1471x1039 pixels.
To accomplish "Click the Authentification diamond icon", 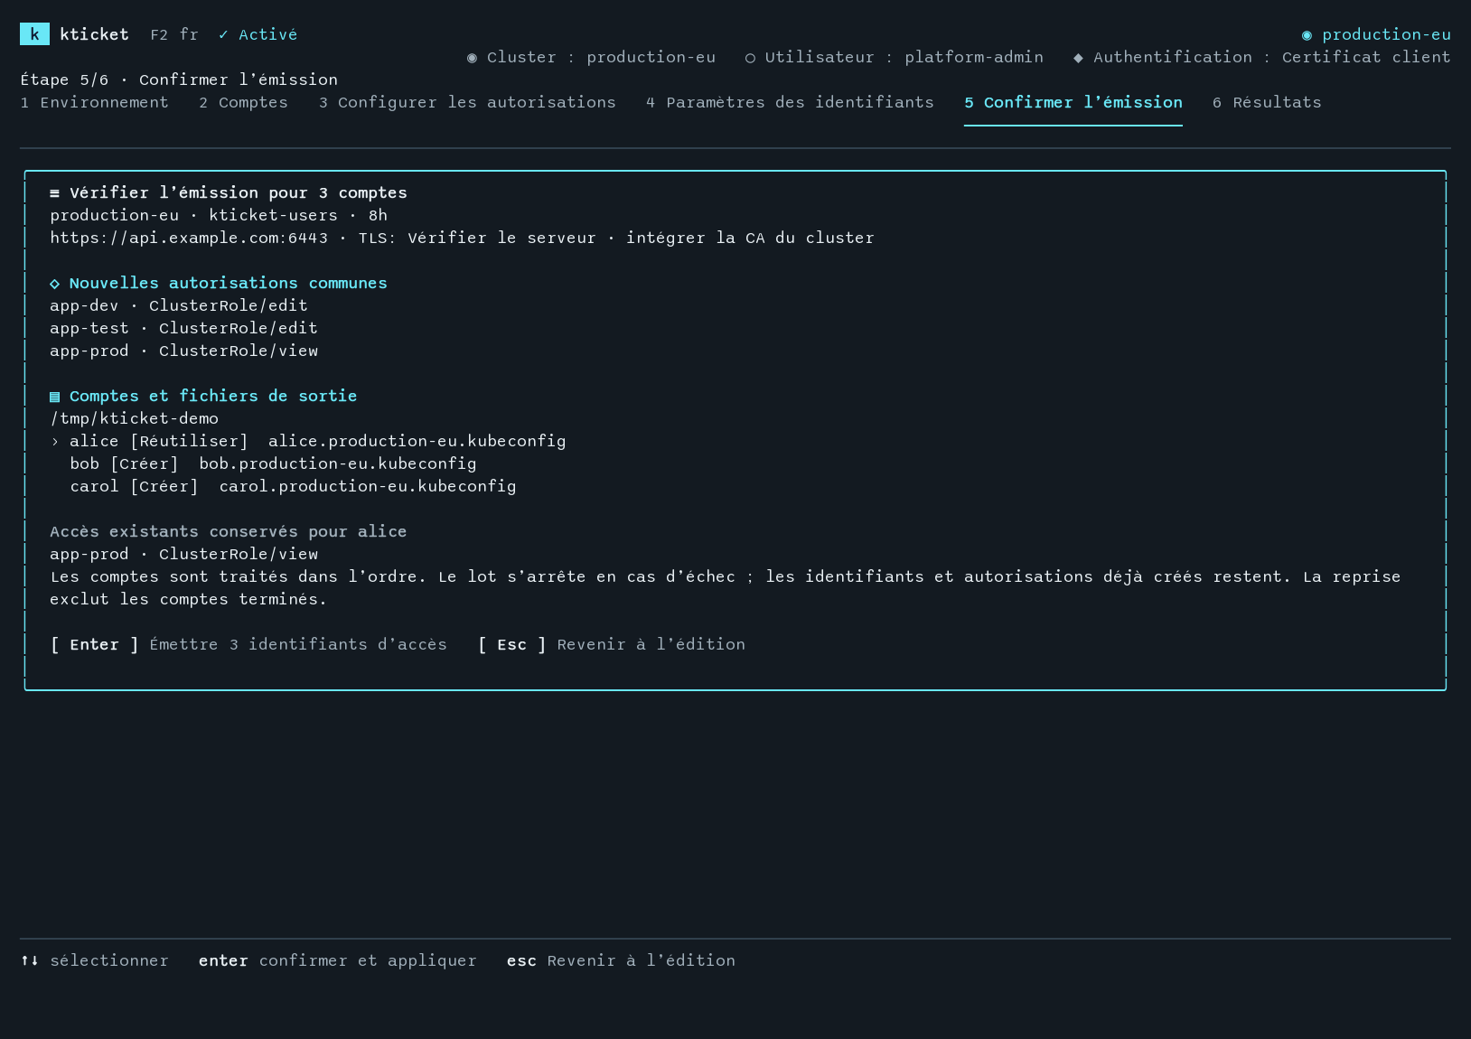I will coord(1078,58).
